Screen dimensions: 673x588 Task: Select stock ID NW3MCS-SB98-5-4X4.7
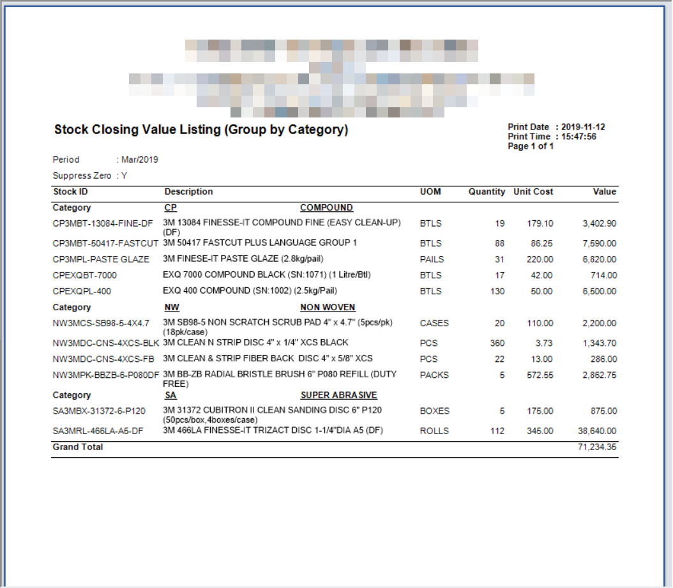pos(101,323)
